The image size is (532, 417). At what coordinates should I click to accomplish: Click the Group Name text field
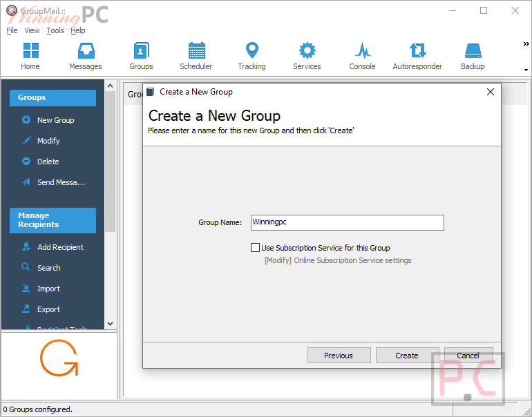click(346, 222)
